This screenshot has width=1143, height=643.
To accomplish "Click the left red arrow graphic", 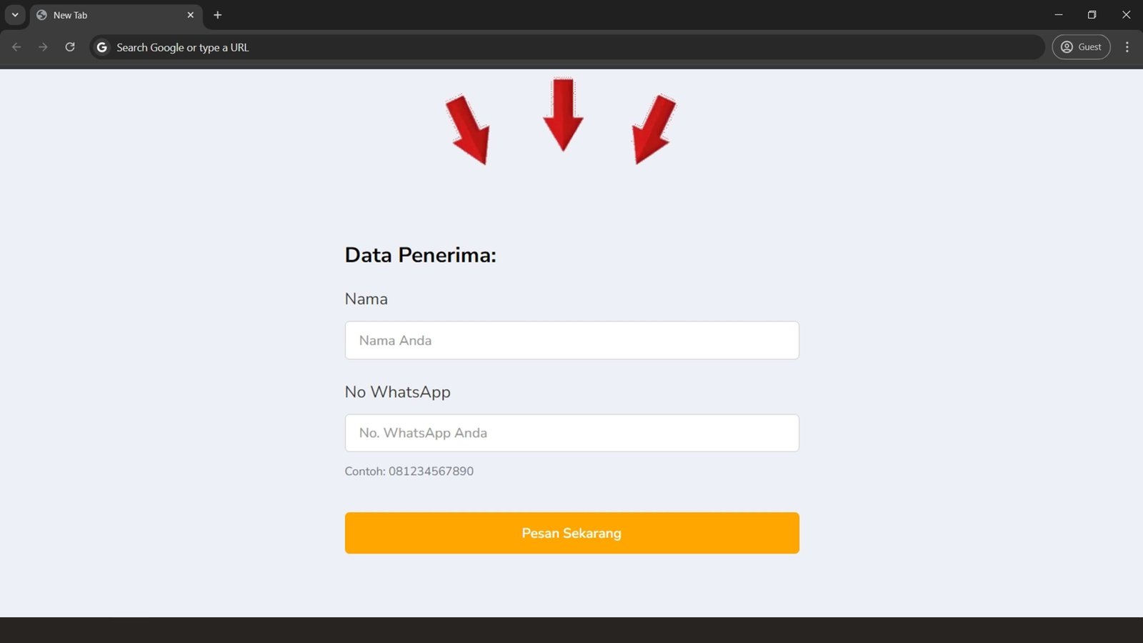I will click(469, 130).
